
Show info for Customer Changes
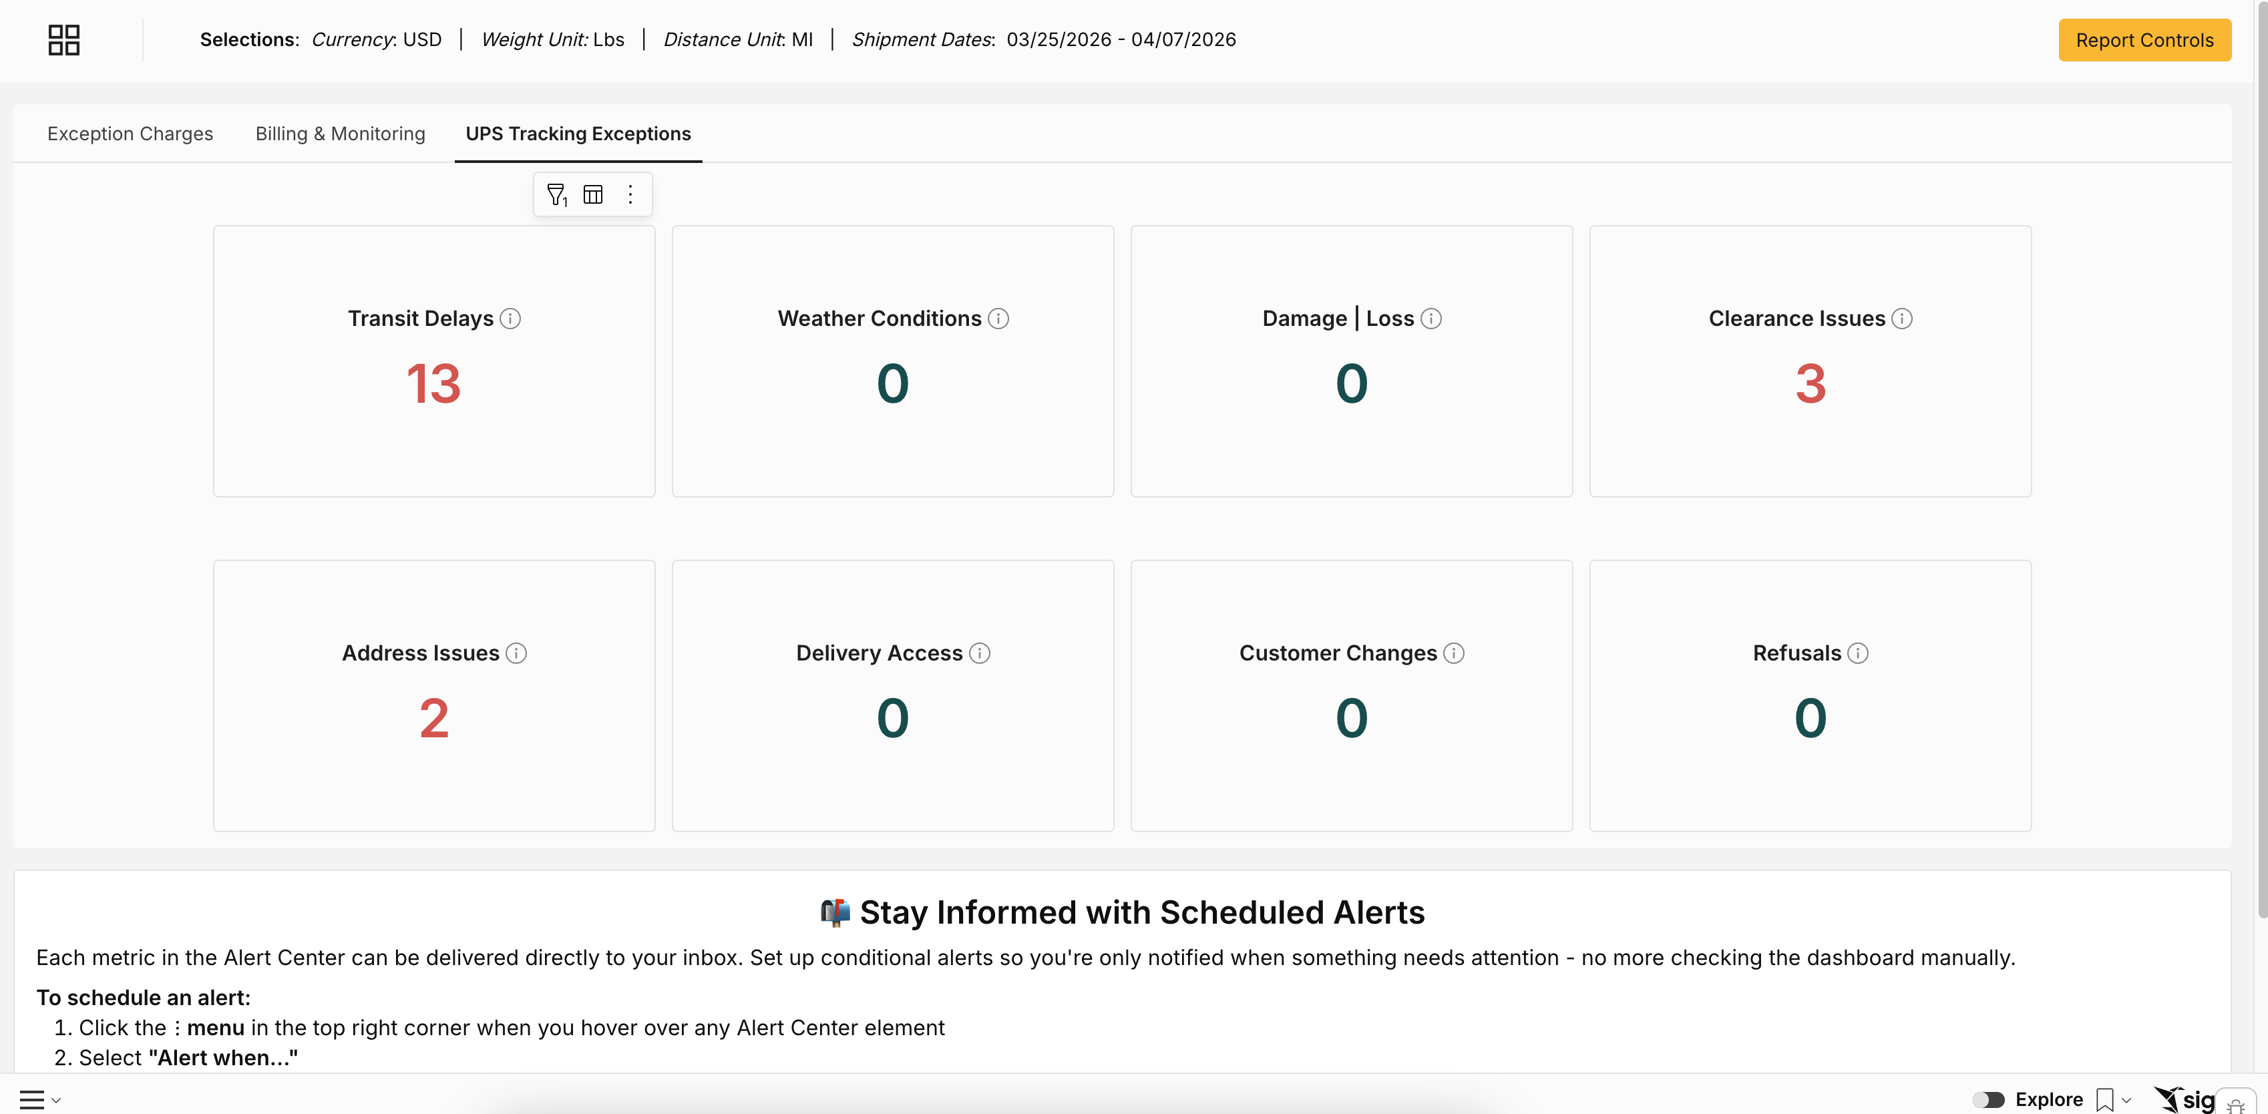[x=1455, y=653]
